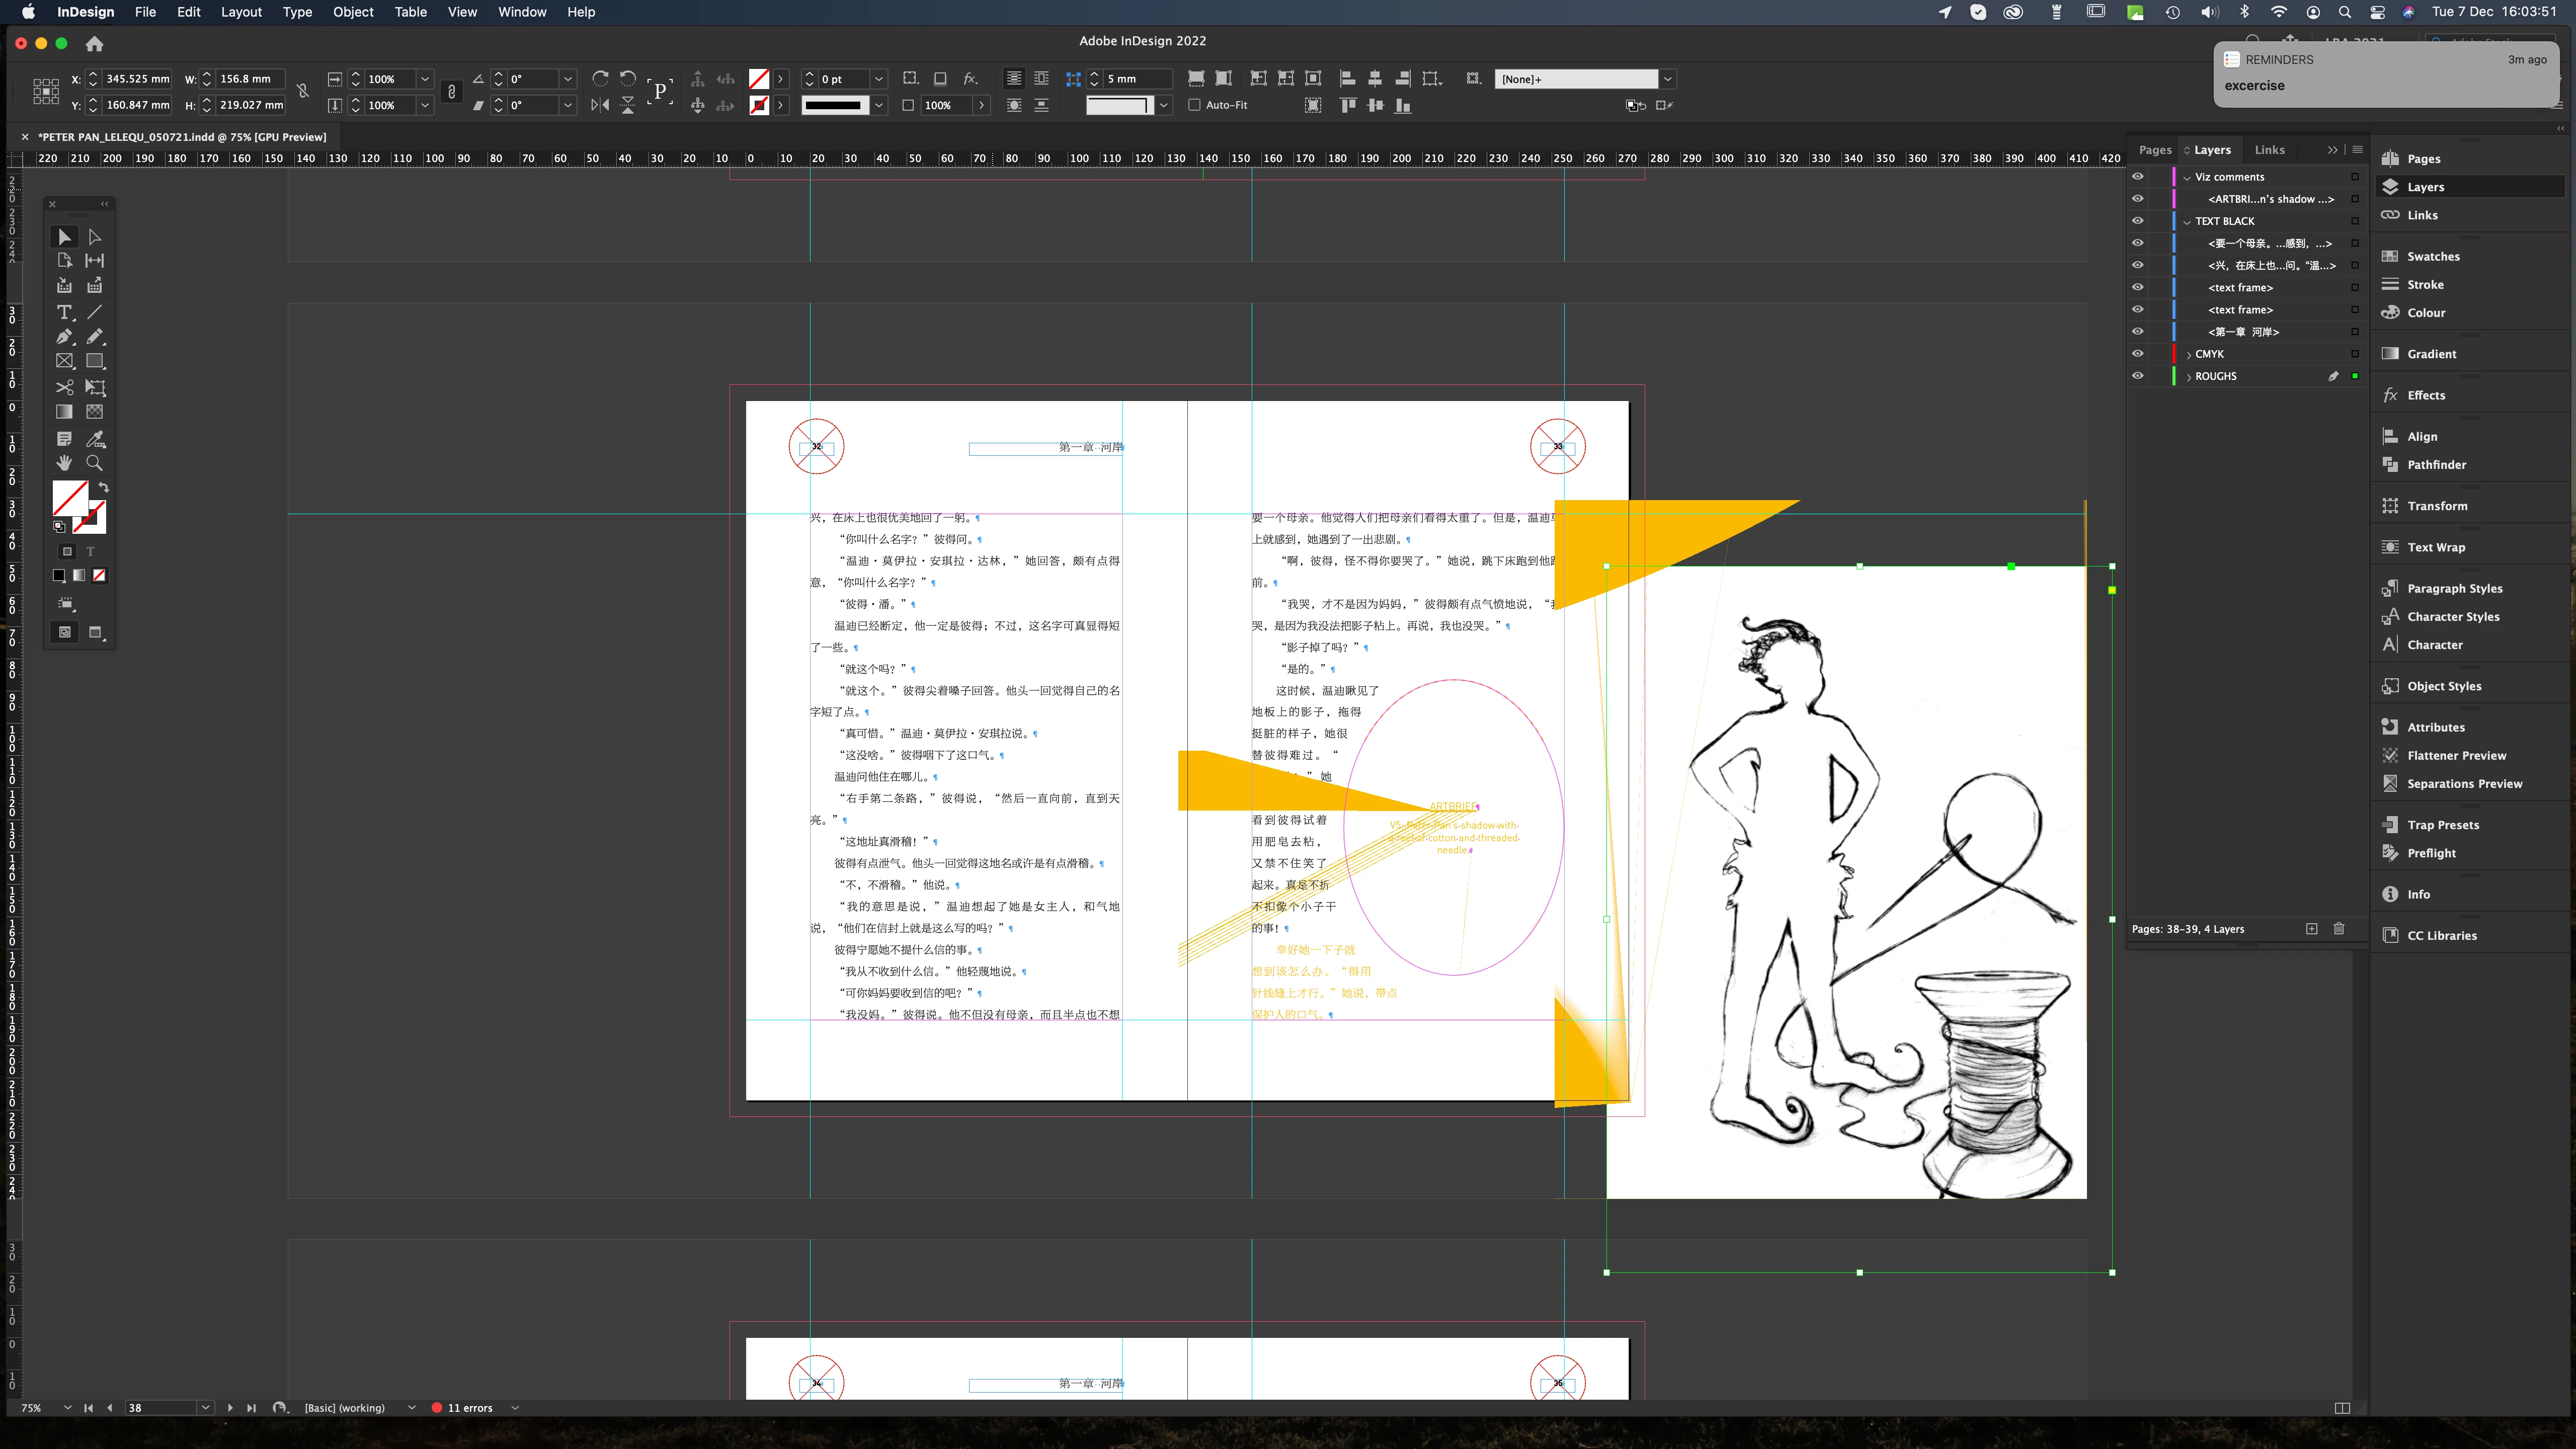Image resolution: width=2576 pixels, height=1449 pixels.
Task: Open the Pathfinder panel
Action: [x=2436, y=464]
